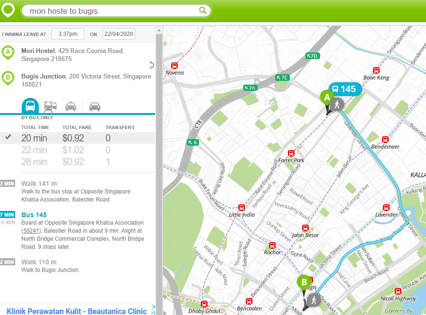426x315 pixels.
Task: Click map marker A at Mori Hostel
Action: coord(327,97)
